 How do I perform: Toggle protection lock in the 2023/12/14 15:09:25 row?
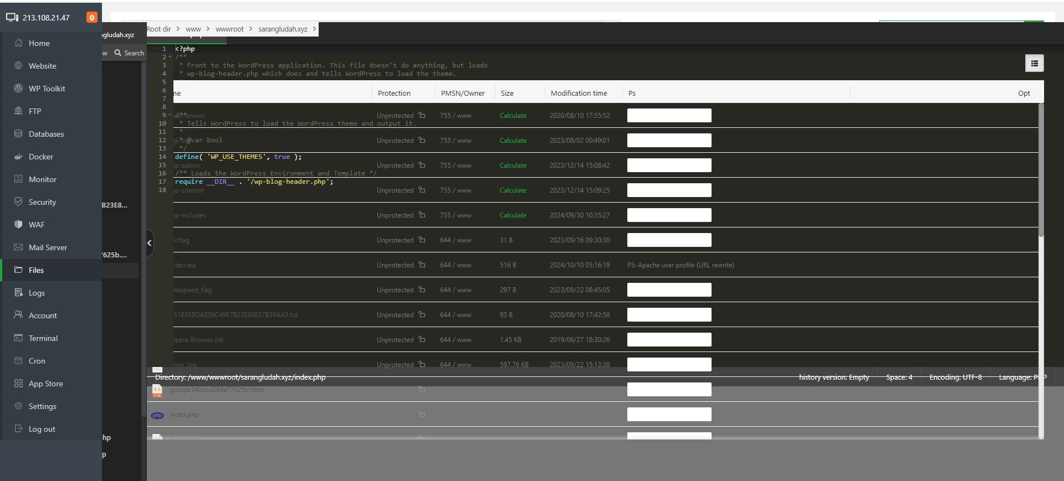[422, 190]
